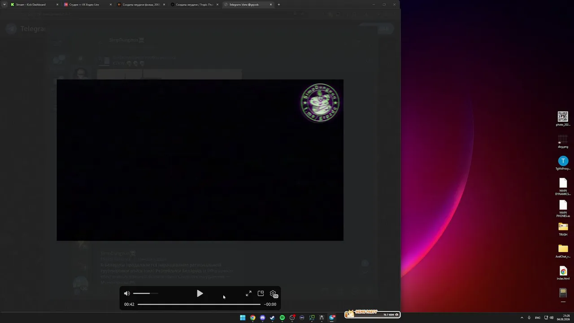574x323 pixels.
Task: Open Steam from the taskbar
Action: click(272, 318)
